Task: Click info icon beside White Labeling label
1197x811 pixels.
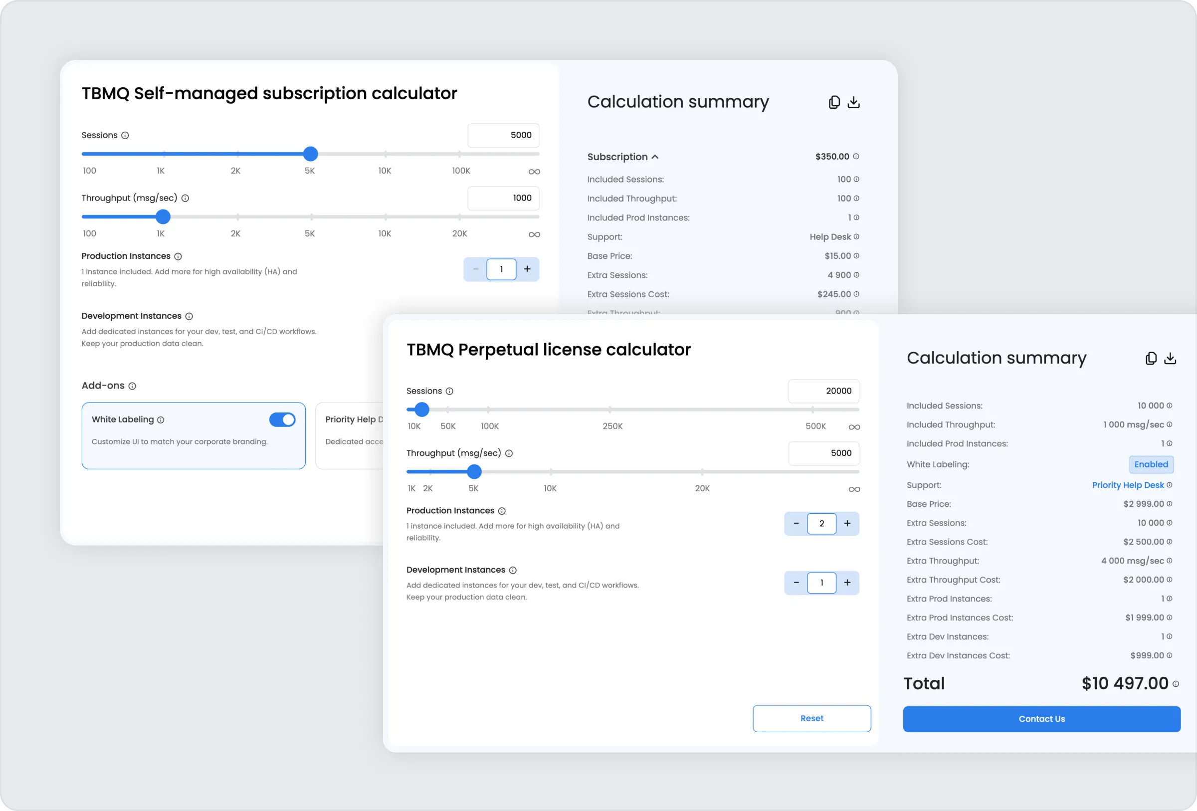Action: tap(161, 420)
